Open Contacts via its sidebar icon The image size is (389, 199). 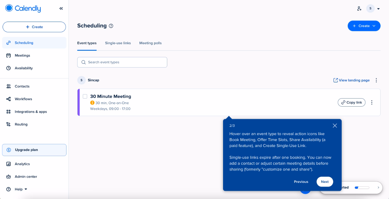tap(8, 86)
